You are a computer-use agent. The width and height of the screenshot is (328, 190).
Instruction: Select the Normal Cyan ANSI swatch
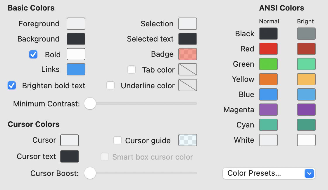268,125
